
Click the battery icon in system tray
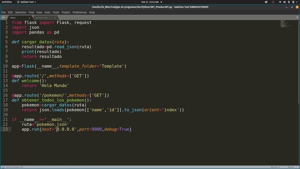[x=293, y=2]
